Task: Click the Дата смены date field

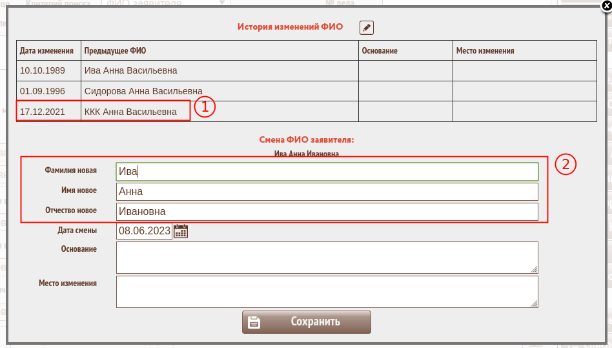Action: tap(144, 231)
